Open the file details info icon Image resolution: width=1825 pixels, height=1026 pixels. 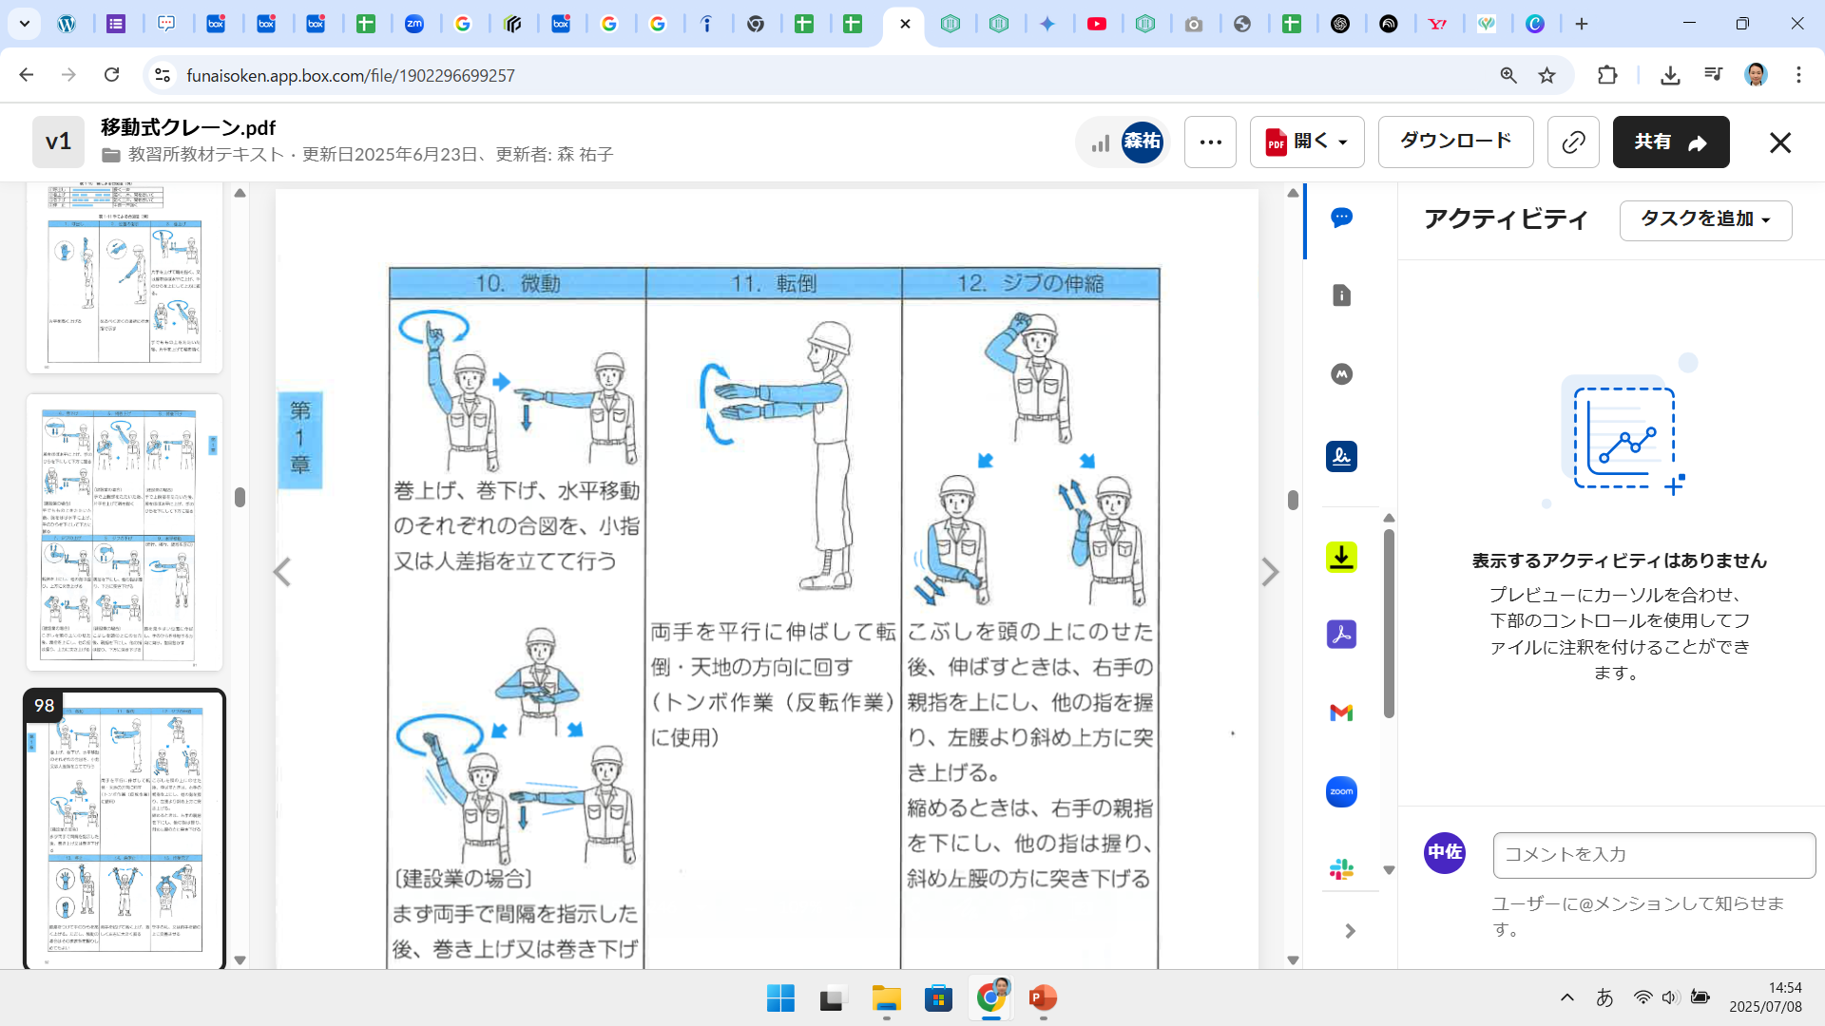(1341, 295)
